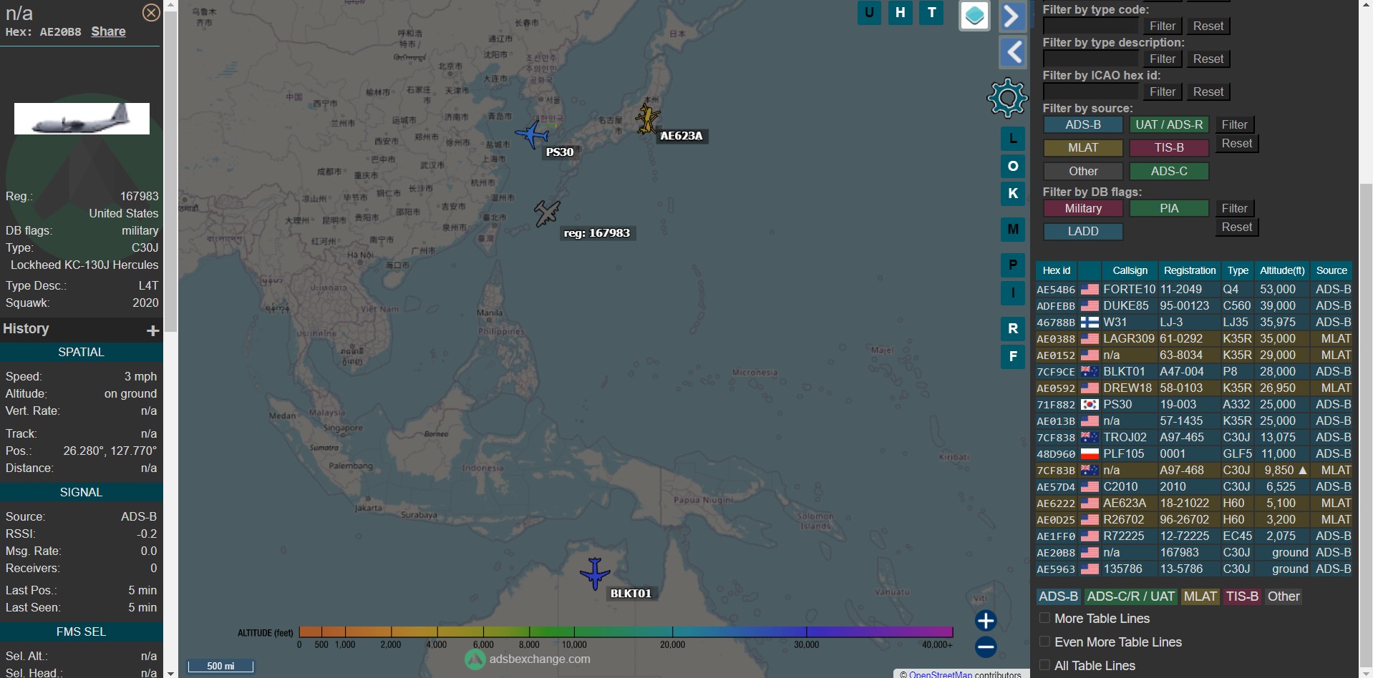Screen dimensions: 1373x678
Task: Click the type code filter input field
Action: [x=1090, y=26]
